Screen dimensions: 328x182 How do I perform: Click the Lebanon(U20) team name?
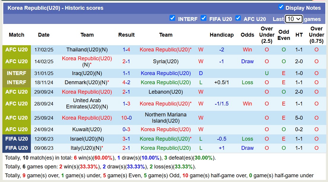pos(166,92)
